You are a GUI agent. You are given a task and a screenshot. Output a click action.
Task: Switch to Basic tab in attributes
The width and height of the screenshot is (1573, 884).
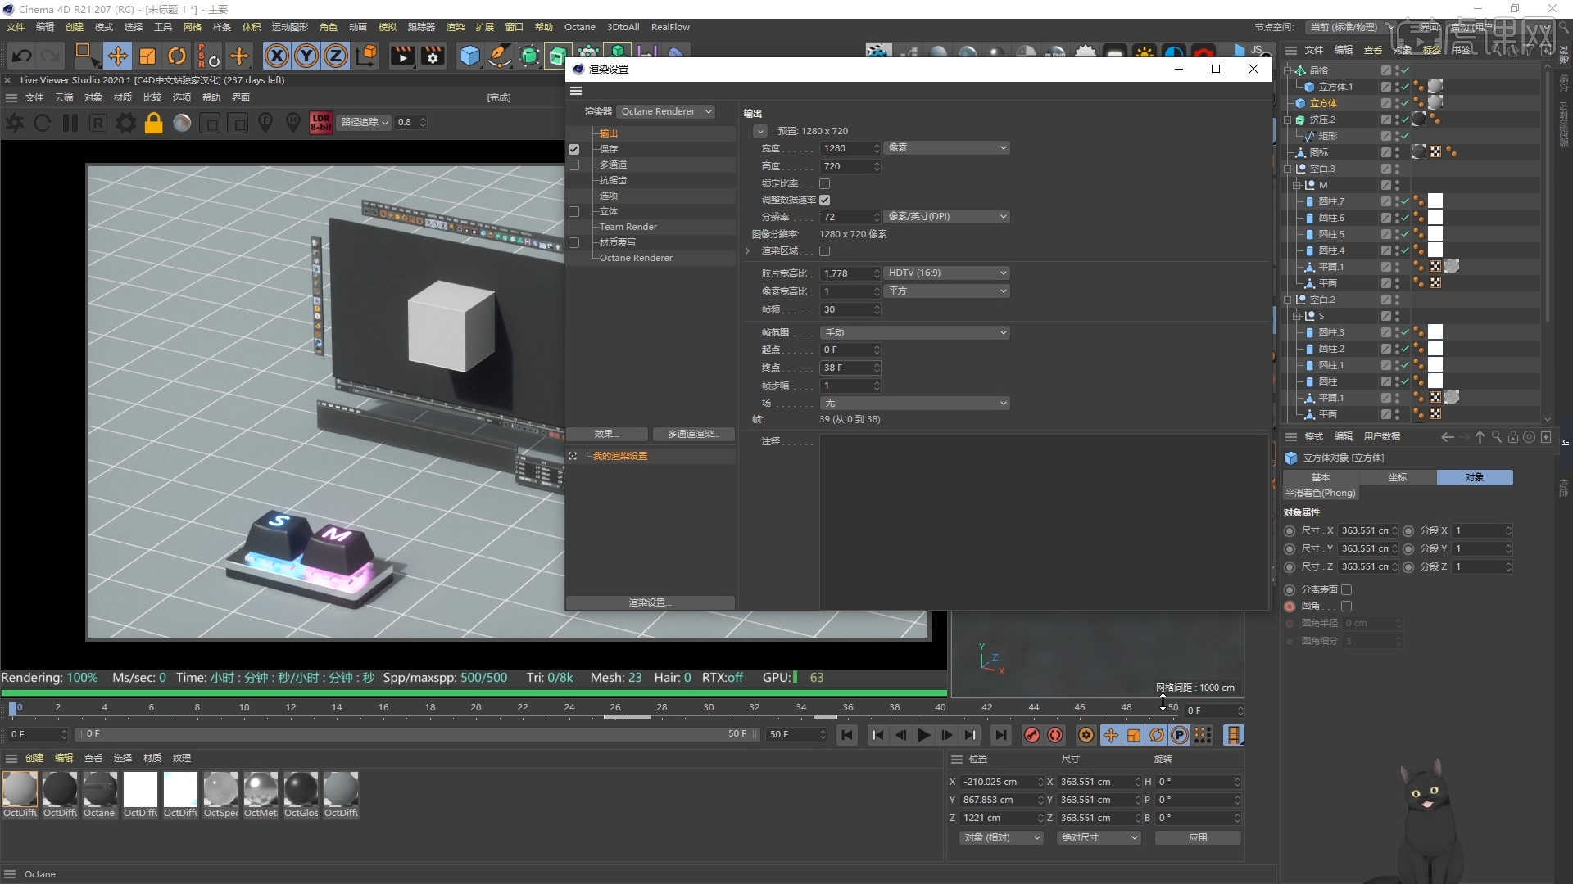[x=1321, y=477]
